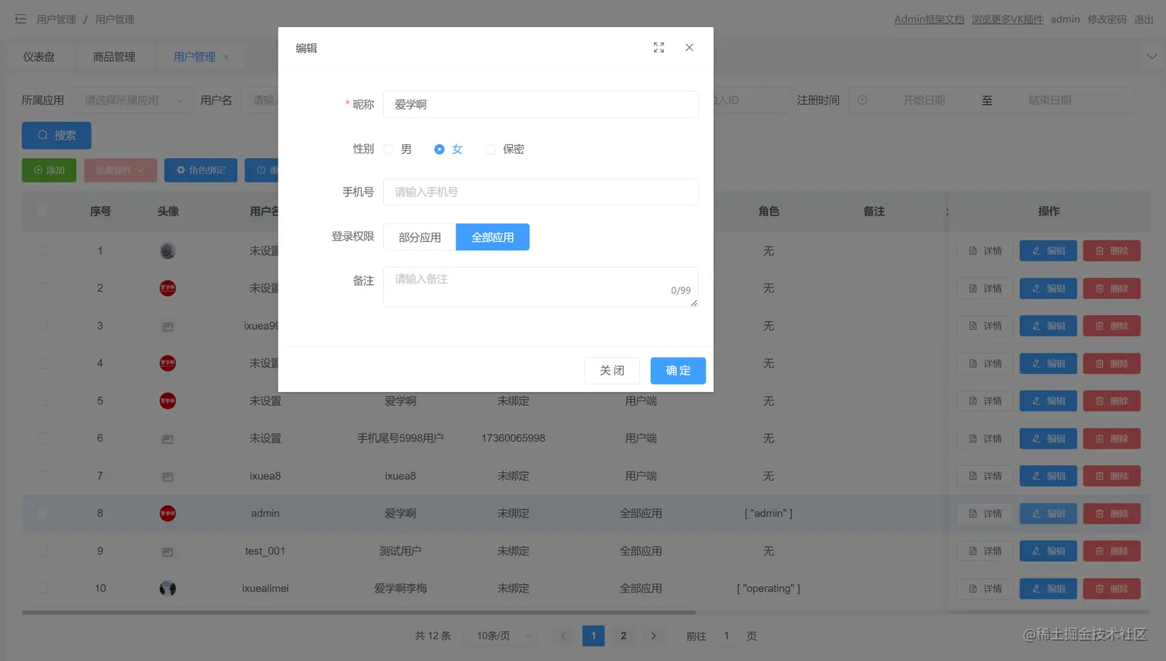The height and width of the screenshot is (661, 1166).
Task: Click the red avatar in row 序号 2
Action: point(167,288)
